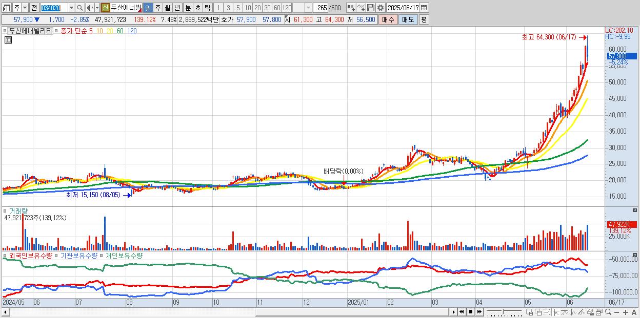Save chart settings with floppy disk icon
The width and height of the screenshot is (640, 318).
[x=371, y=8]
